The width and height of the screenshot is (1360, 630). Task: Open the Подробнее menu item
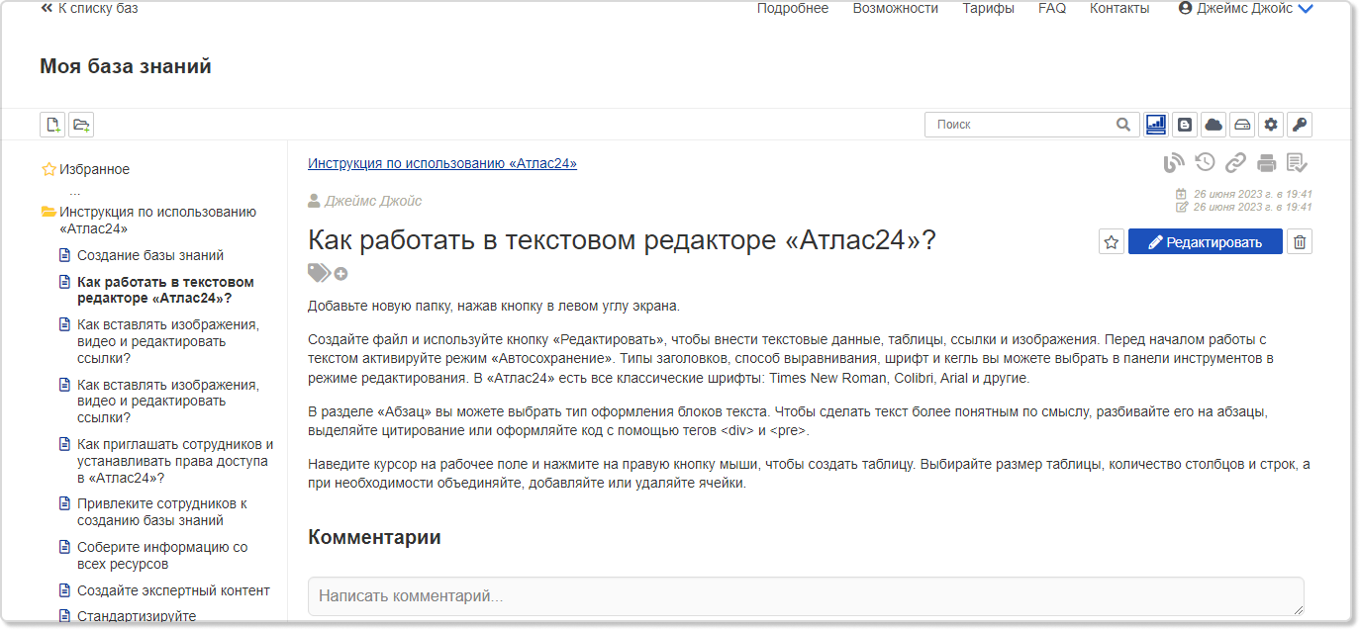pyautogui.click(x=793, y=8)
